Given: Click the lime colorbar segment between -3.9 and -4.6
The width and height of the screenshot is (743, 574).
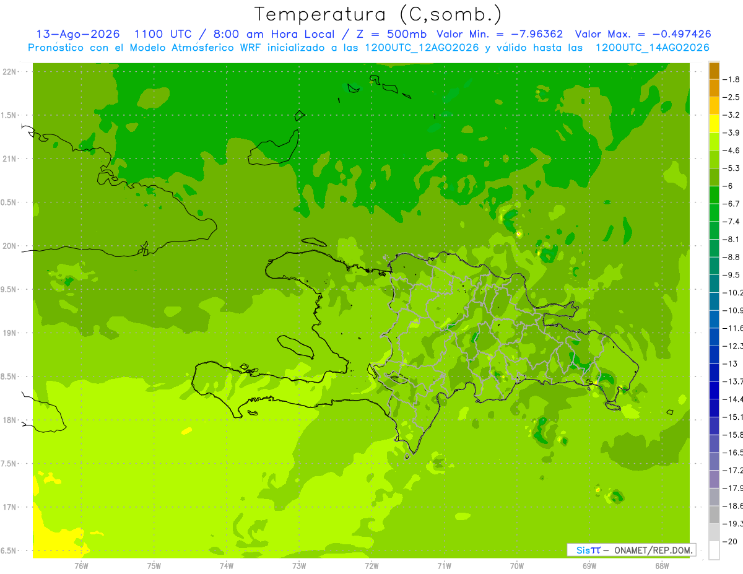Looking at the screenshot, I should pyautogui.click(x=714, y=142).
